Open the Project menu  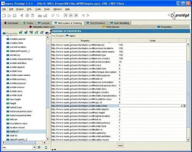(x=20, y=9)
